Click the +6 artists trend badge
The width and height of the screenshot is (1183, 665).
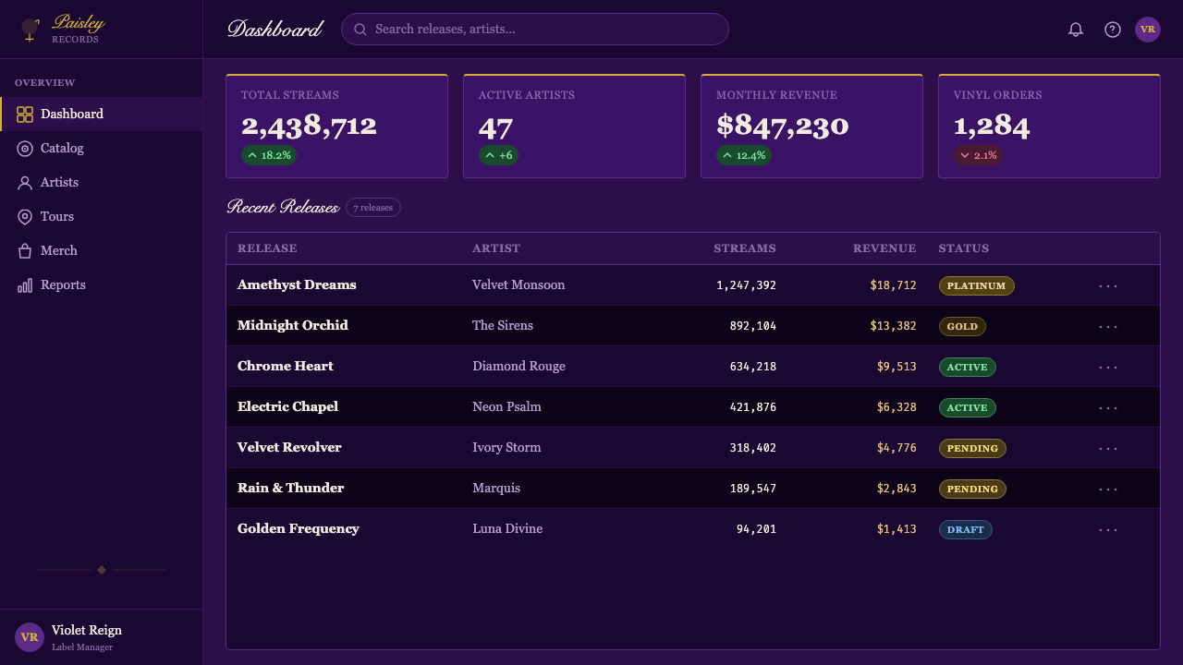click(498, 155)
